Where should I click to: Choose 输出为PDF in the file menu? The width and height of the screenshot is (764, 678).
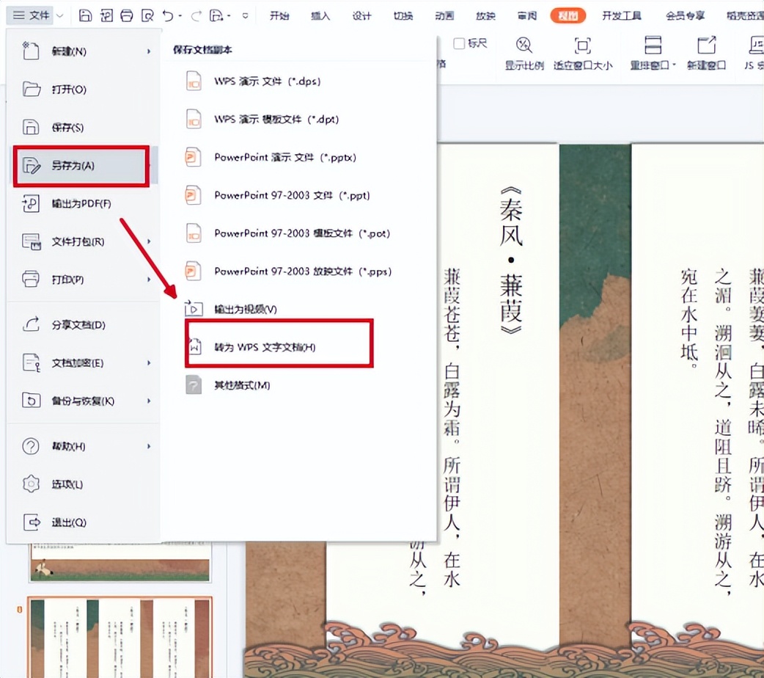pos(81,204)
